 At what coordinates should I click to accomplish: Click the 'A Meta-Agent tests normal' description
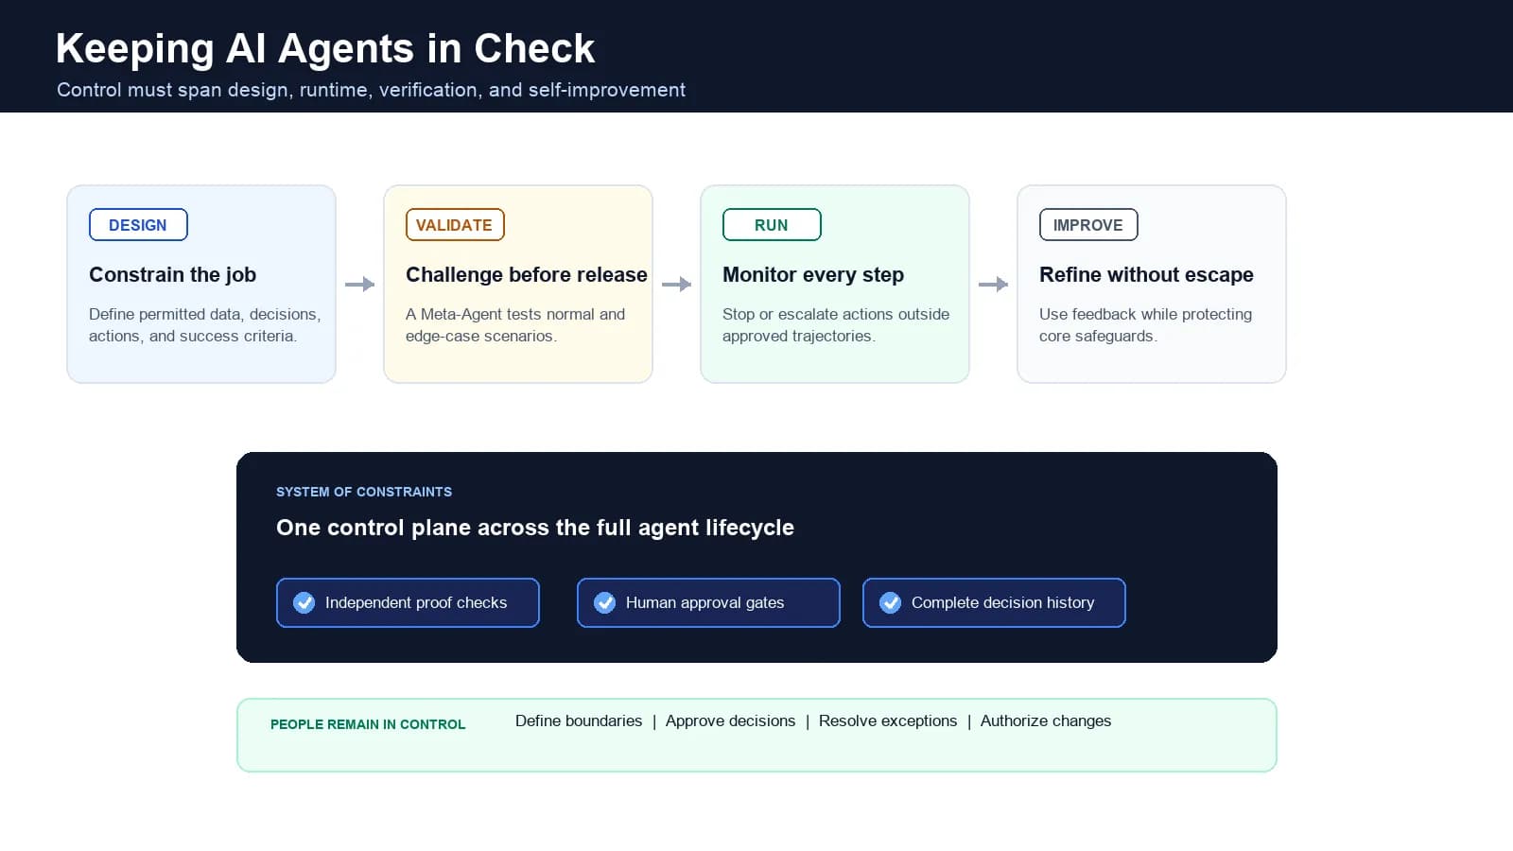point(515,324)
